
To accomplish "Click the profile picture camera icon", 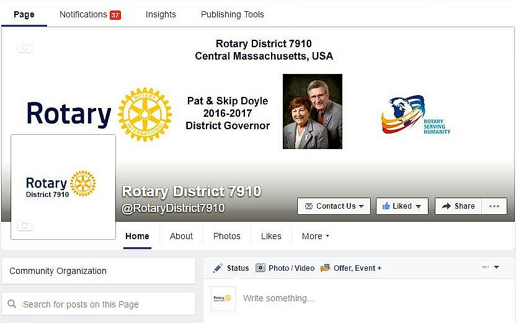I will [x=25, y=225].
